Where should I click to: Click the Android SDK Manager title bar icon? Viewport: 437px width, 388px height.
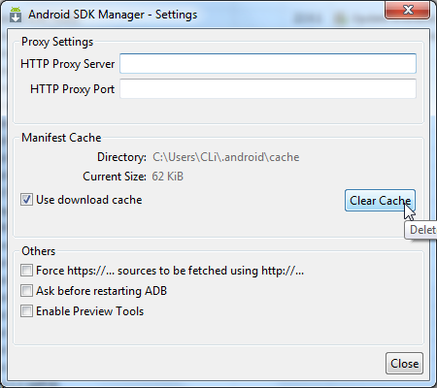coord(16,15)
